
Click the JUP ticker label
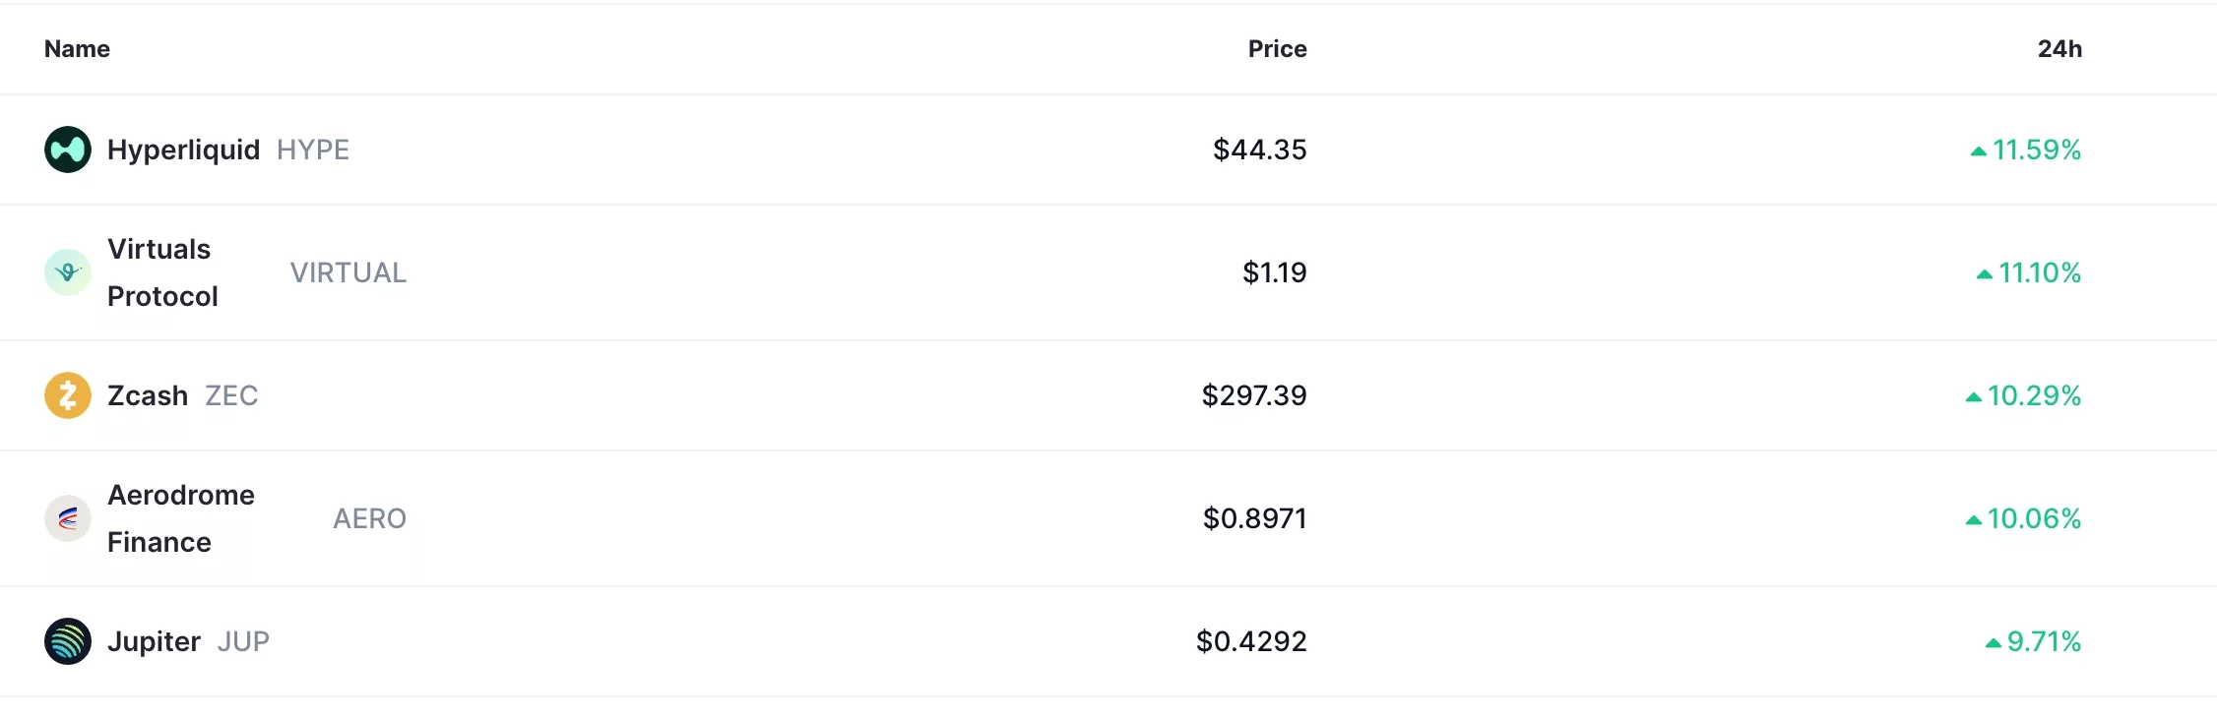[x=243, y=641]
